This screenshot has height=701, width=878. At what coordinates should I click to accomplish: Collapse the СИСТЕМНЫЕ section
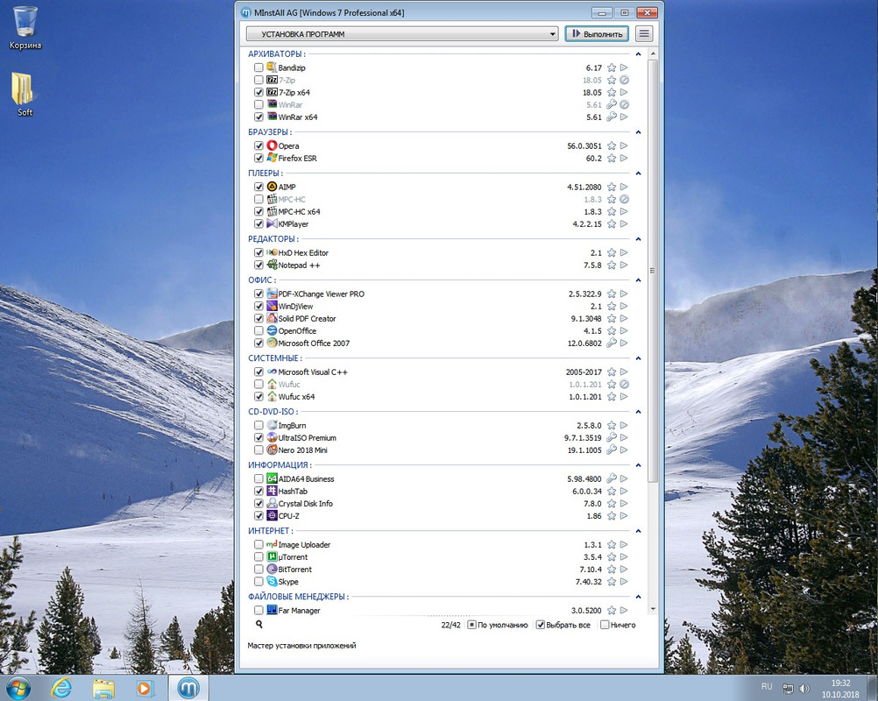click(638, 358)
